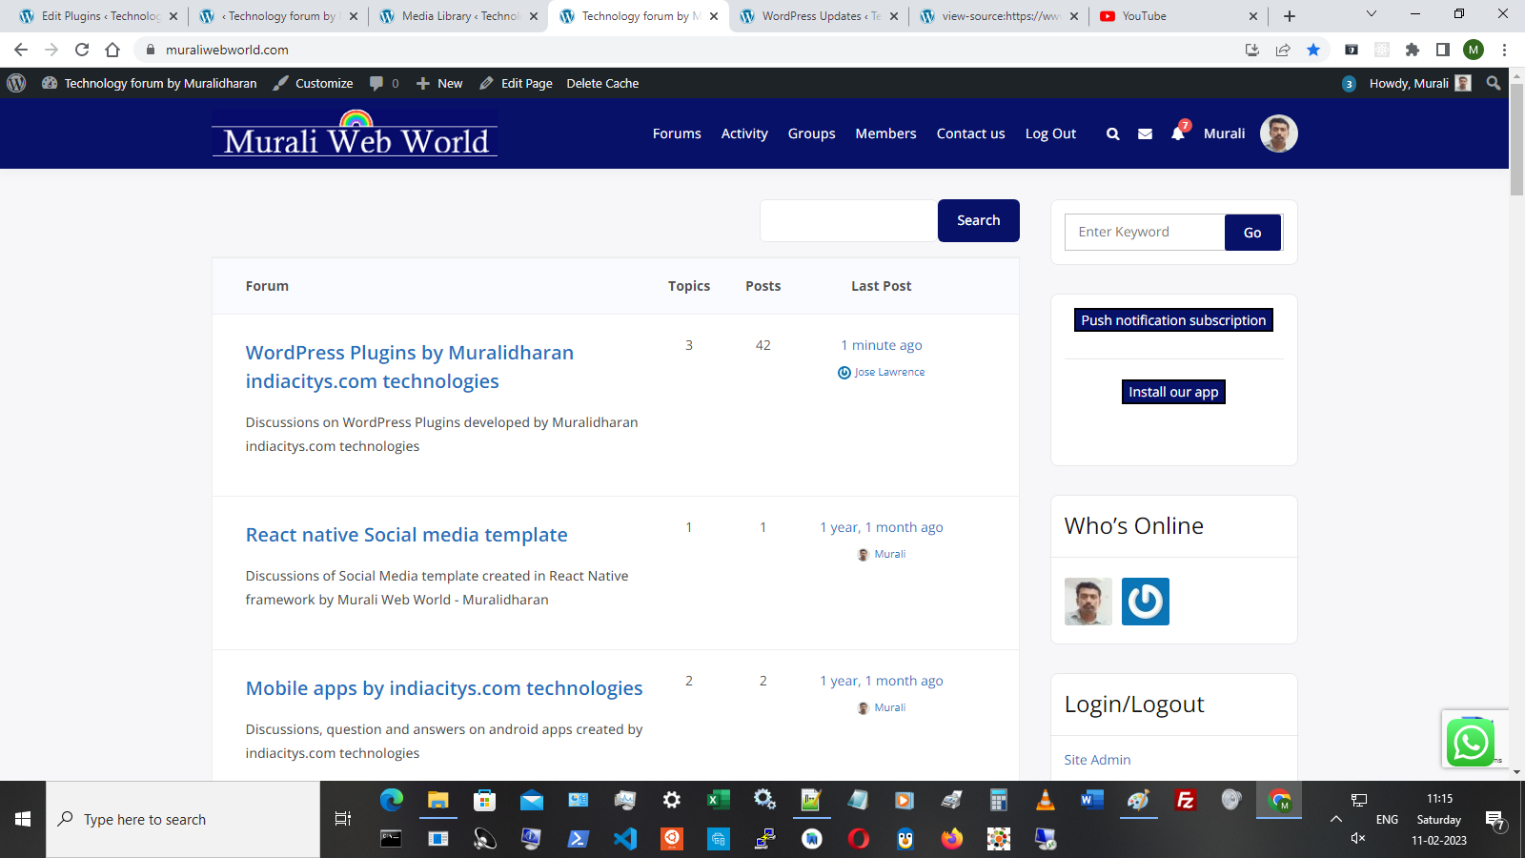Click the Install our app button
This screenshot has width=1525, height=858.
point(1173,392)
